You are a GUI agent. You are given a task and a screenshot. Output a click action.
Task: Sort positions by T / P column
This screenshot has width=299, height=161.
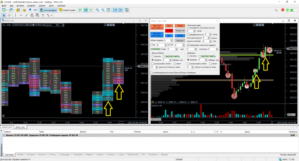(216, 132)
